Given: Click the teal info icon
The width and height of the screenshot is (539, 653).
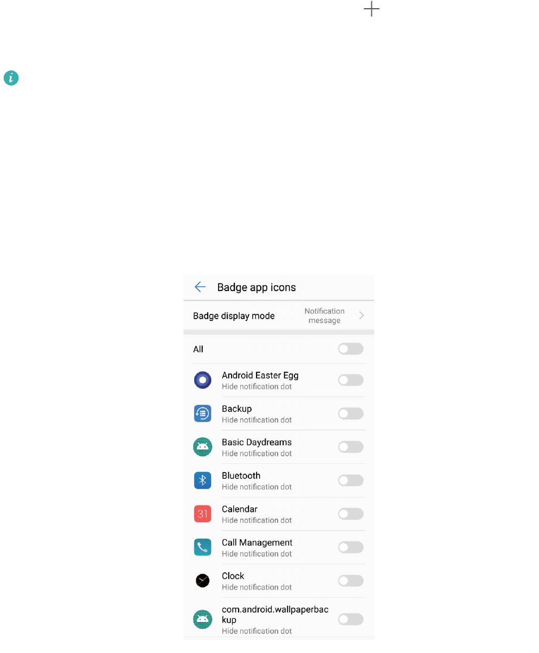Looking at the screenshot, I should (x=11, y=79).
